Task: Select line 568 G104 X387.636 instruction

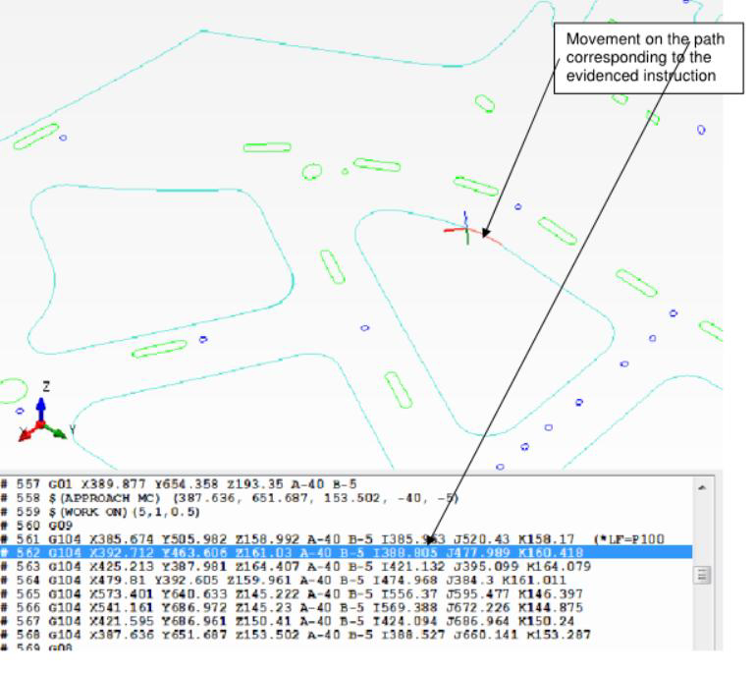Action: click(x=295, y=636)
